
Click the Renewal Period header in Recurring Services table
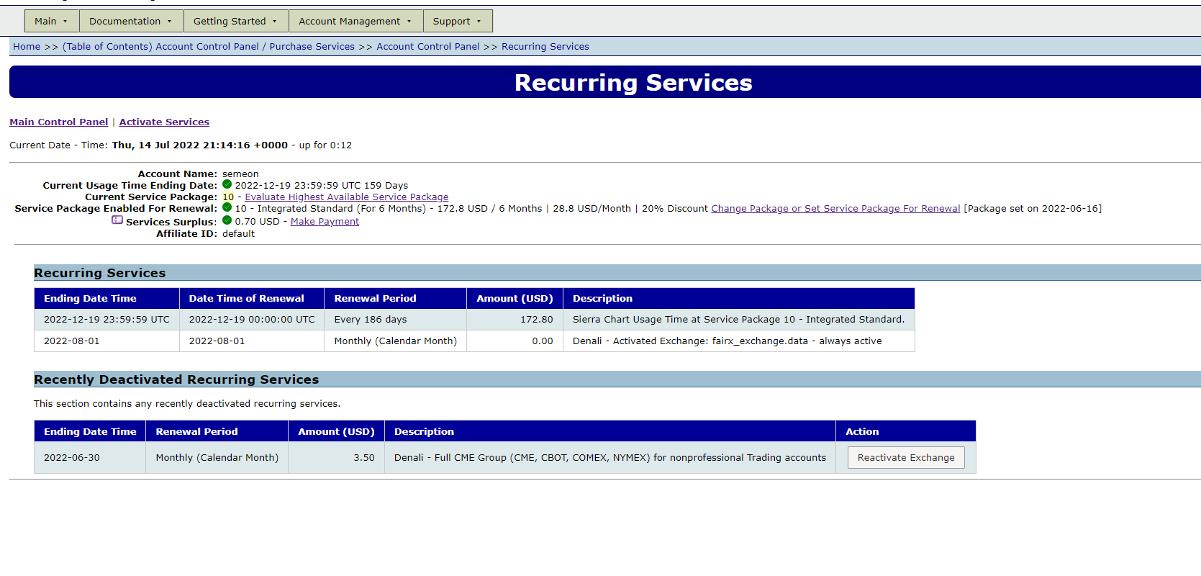point(396,299)
